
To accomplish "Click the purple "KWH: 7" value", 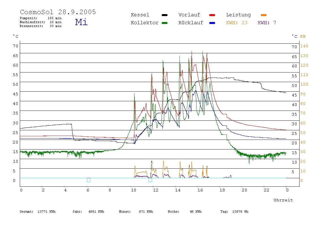I will pos(267,23).
